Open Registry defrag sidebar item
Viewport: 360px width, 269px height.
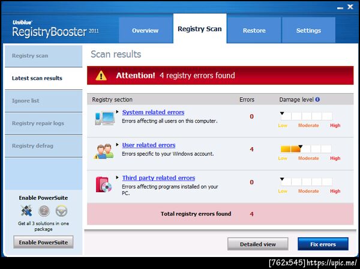pyautogui.click(x=44, y=146)
